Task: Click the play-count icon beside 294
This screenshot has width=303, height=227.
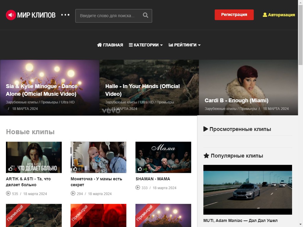Action: 73,193
